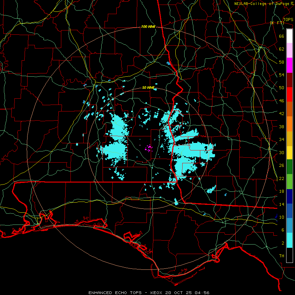Select the light pink legend swatch beside 62
This screenshot has height=295, width=295.
point(289,50)
